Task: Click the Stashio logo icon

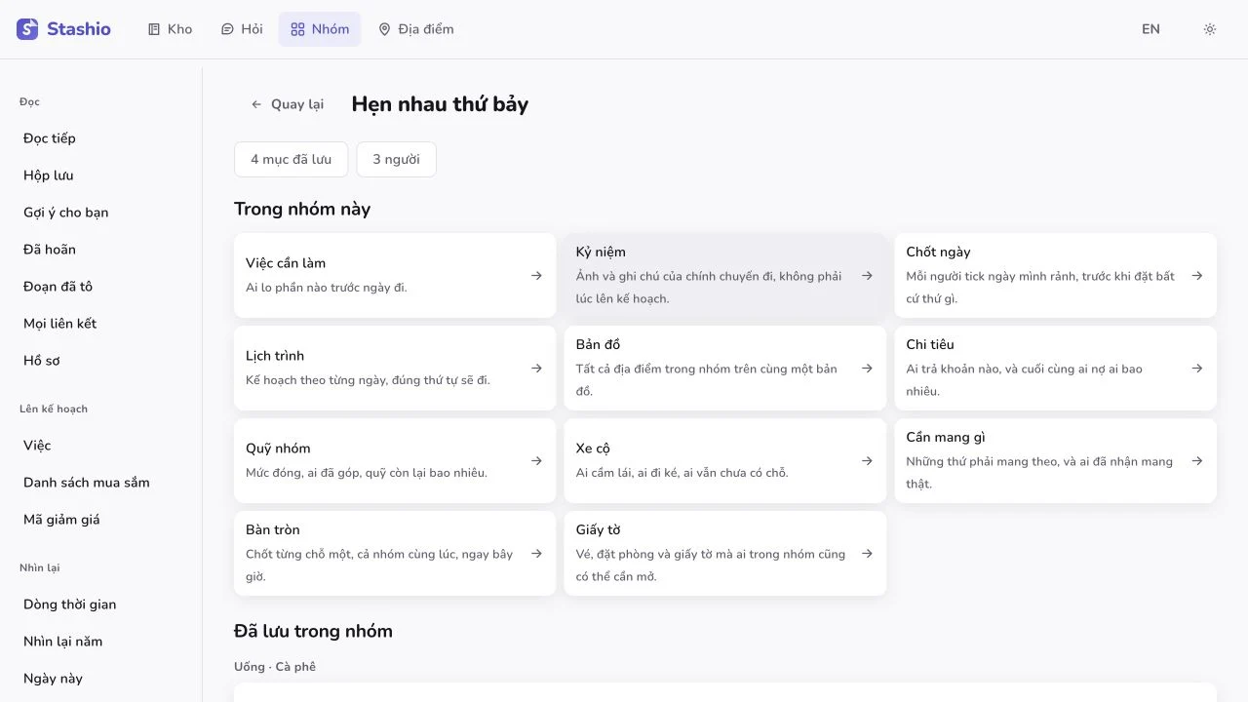Action: pos(27,29)
